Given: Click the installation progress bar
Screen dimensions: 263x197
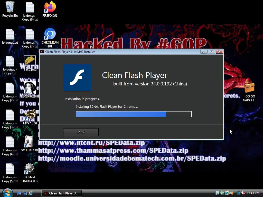Looking at the screenshot, I should click(134, 114).
